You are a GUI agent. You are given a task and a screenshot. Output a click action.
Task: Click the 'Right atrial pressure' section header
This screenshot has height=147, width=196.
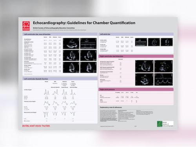point(136,90)
